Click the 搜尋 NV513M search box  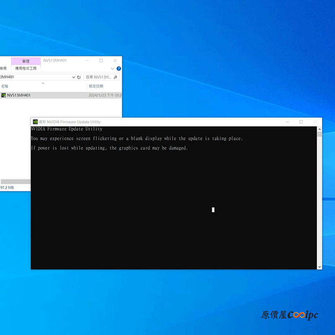point(101,77)
